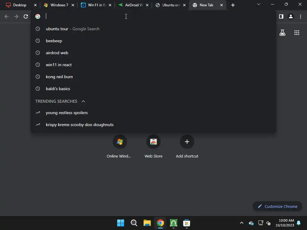The image size is (307, 230).
Task: Close the AirDroid Web tab
Action: coord(147,5)
